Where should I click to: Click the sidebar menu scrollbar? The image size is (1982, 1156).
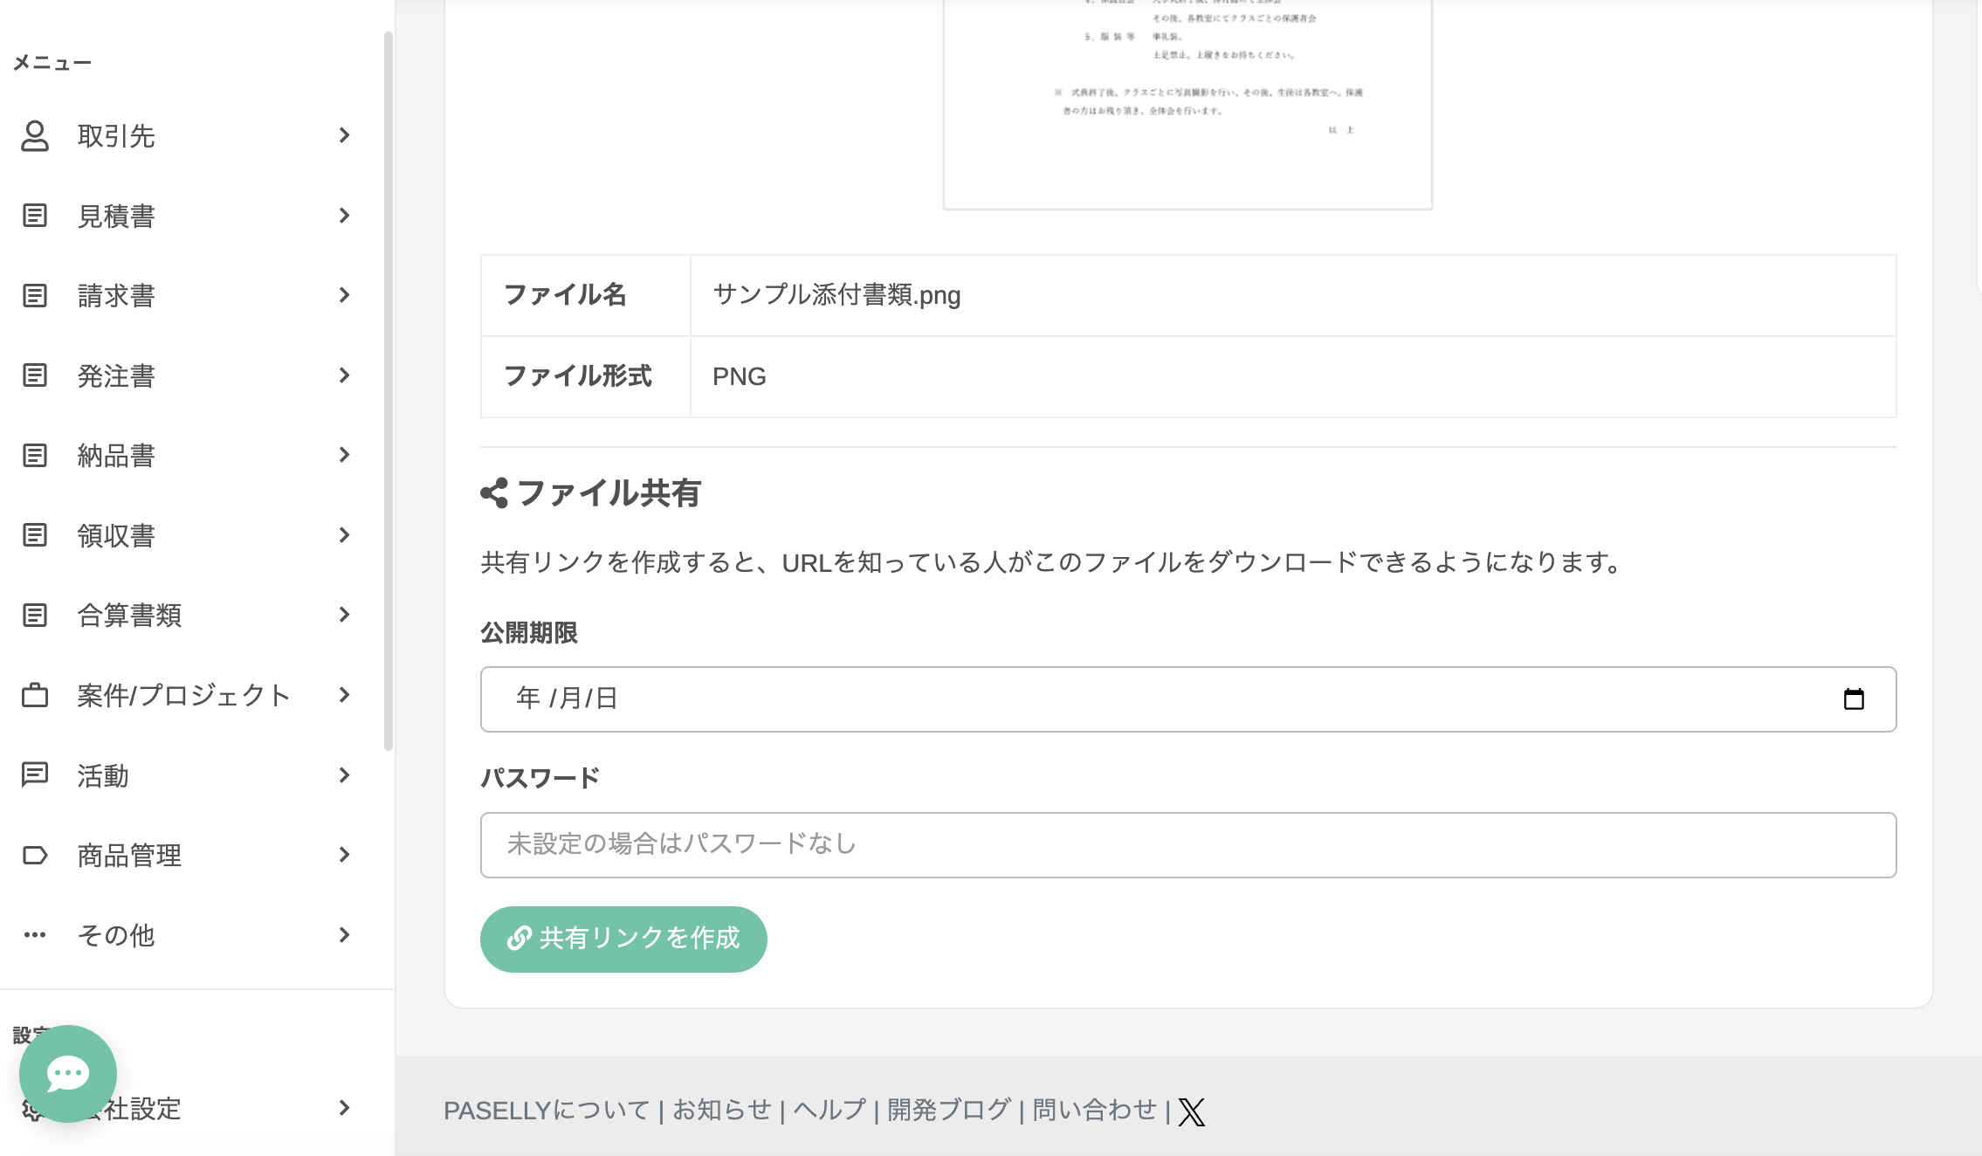click(x=389, y=390)
